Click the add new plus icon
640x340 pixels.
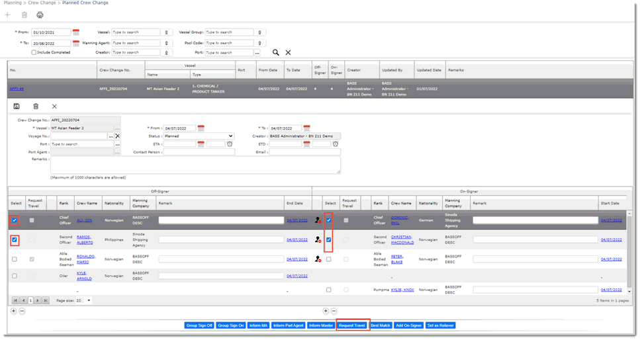[x=8, y=15]
